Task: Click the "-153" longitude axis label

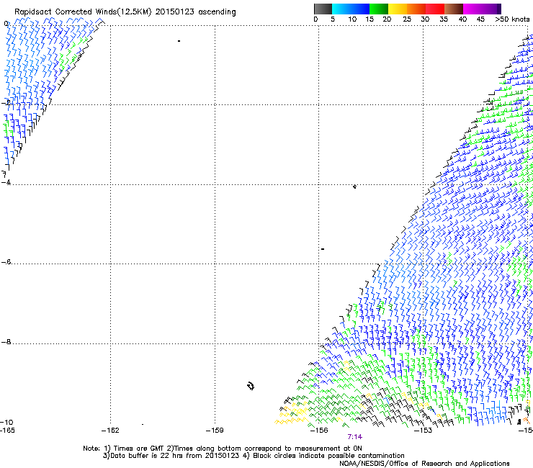Action: tap(424, 431)
